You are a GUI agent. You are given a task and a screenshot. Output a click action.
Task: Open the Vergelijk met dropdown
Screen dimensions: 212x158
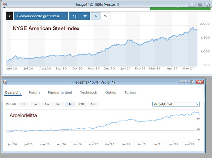176,104
